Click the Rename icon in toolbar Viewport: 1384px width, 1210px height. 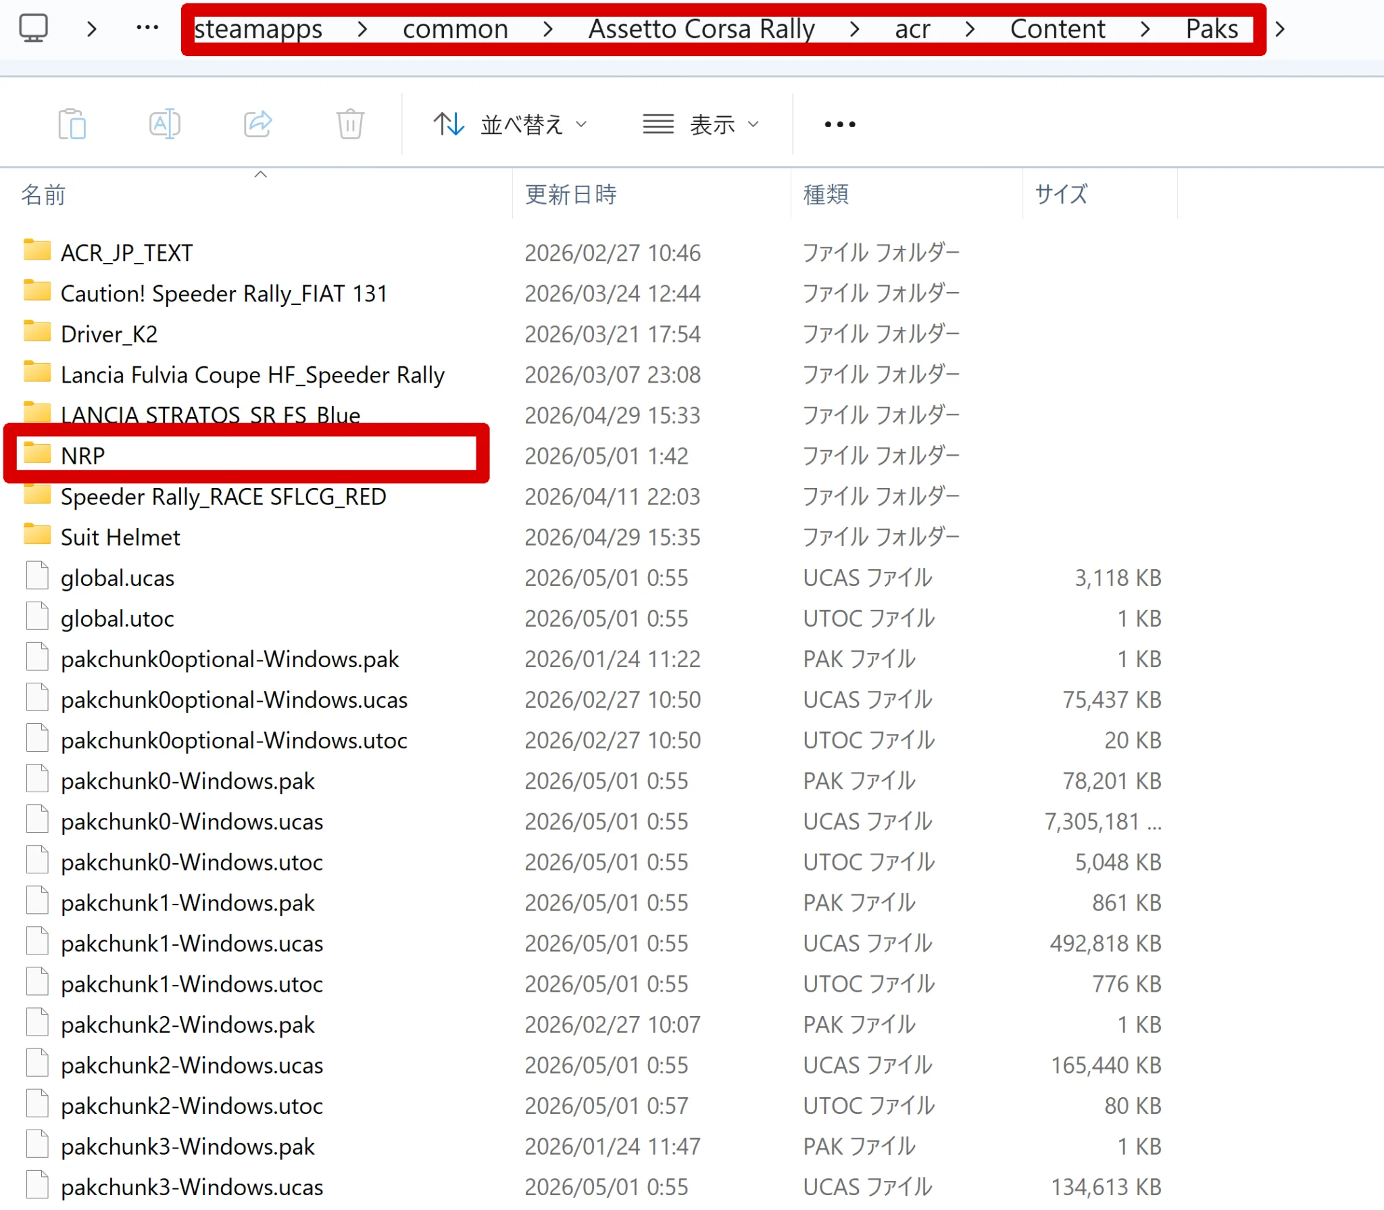click(x=164, y=124)
